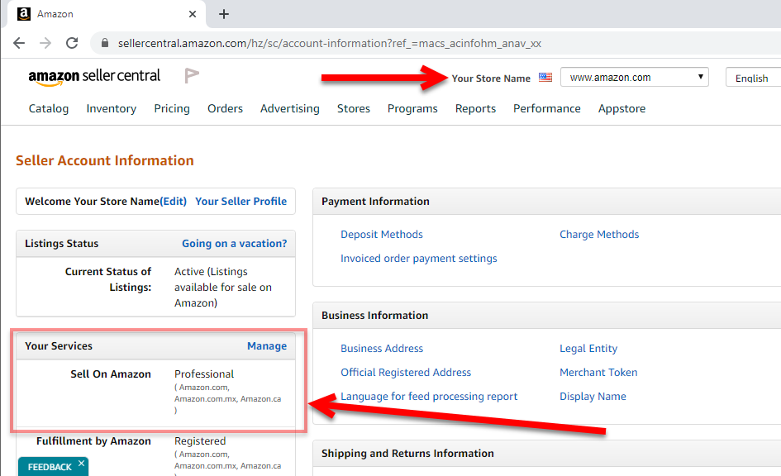Open Your Seller Profile
Image resolution: width=781 pixels, height=476 pixels.
click(240, 201)
